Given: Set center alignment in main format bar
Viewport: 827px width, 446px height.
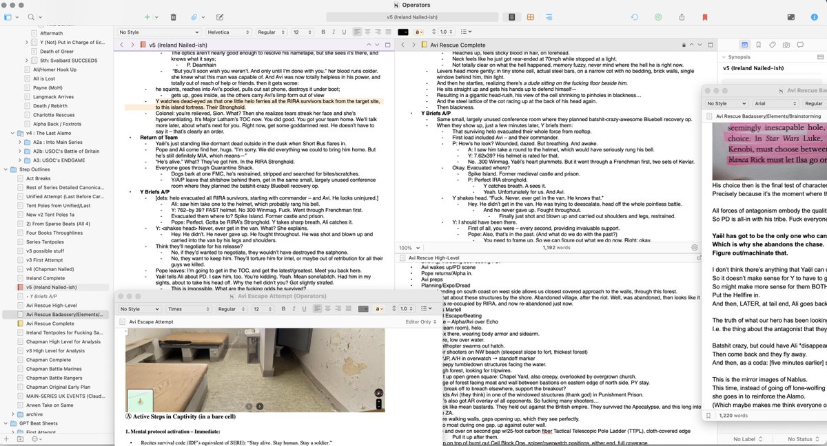Looking at the screenshot, I should 367,32.
